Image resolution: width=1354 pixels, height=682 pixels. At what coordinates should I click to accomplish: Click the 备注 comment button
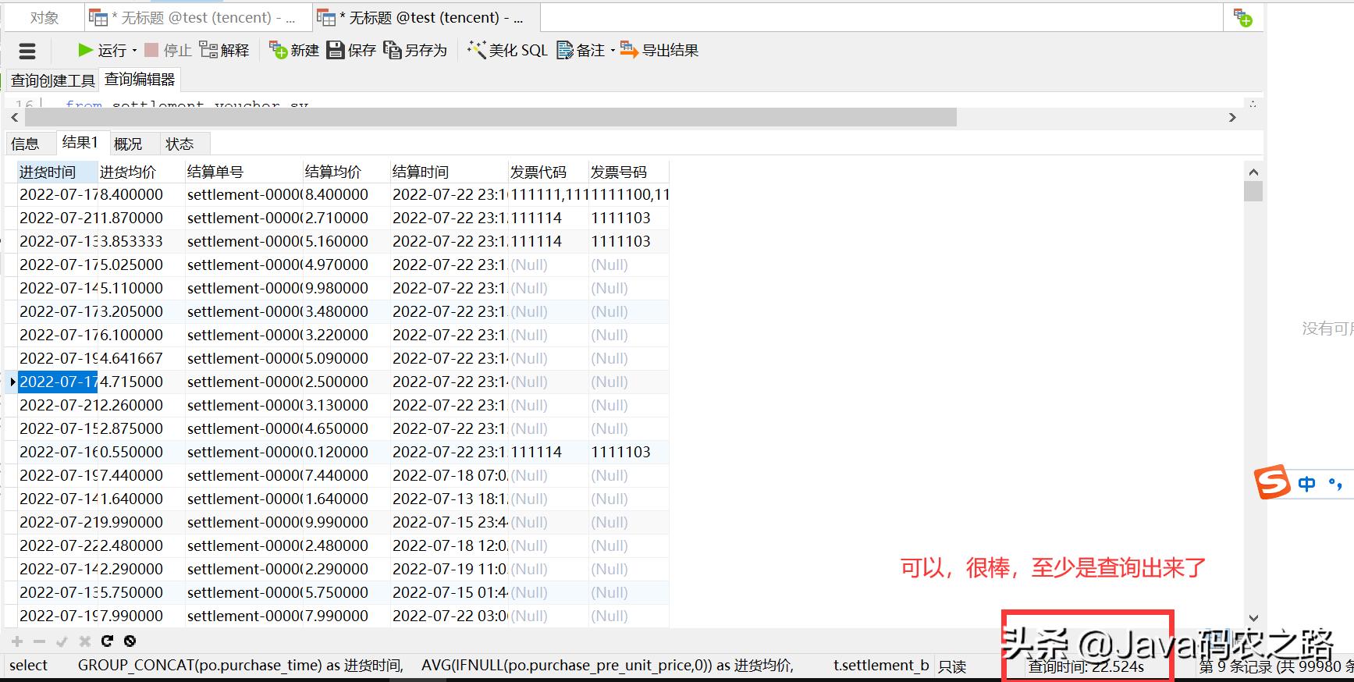point(581,50)
